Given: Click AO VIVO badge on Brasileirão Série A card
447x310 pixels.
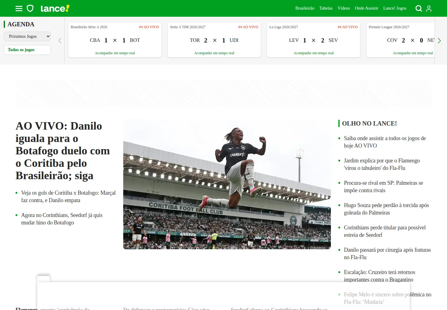Looking at the screenshot, I should click(149, 27).
